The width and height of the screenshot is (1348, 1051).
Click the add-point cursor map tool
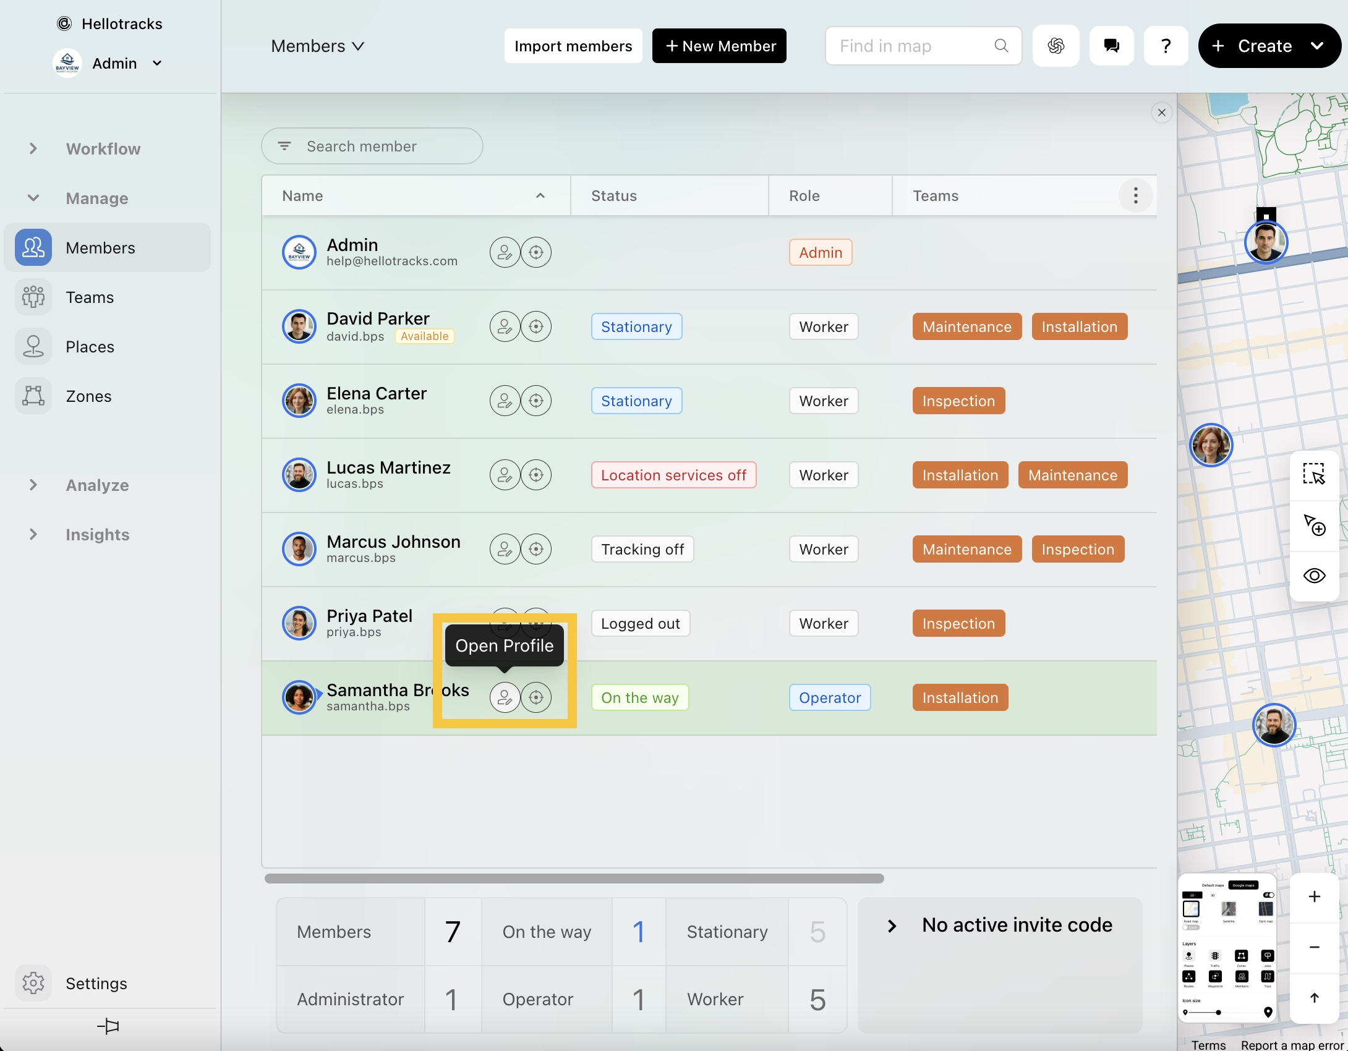coord(1314,525)
